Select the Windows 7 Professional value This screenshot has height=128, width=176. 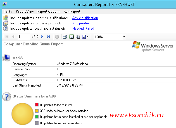(73, 64)
